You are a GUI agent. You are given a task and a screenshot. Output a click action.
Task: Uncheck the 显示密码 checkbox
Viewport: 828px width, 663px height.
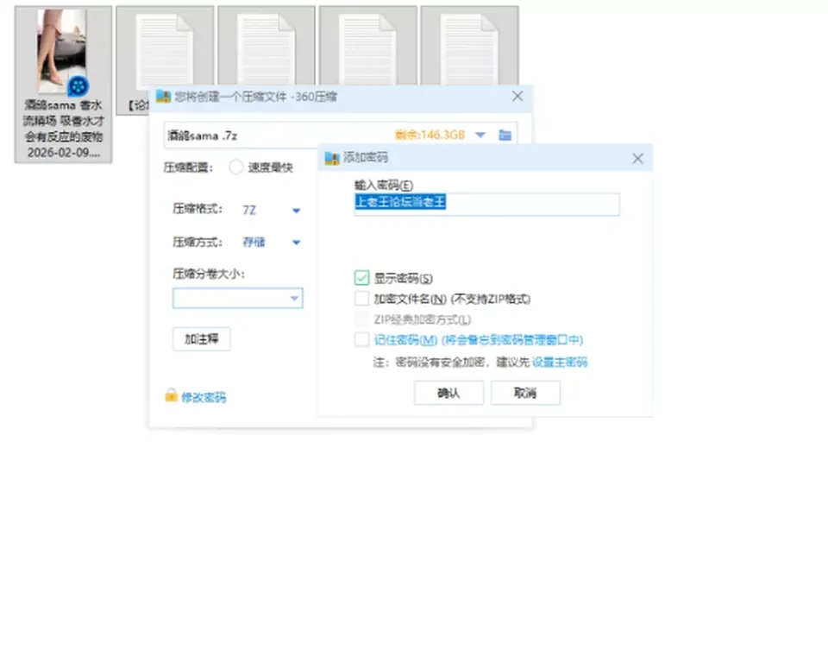361,278
